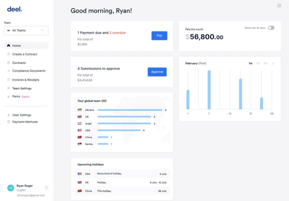Switch chart range to 6m

pyautogui.click(x=266, y=64)
